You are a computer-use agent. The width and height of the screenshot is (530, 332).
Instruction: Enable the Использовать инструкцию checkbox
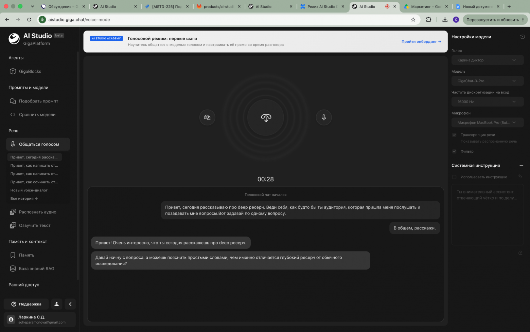point(454,177)
